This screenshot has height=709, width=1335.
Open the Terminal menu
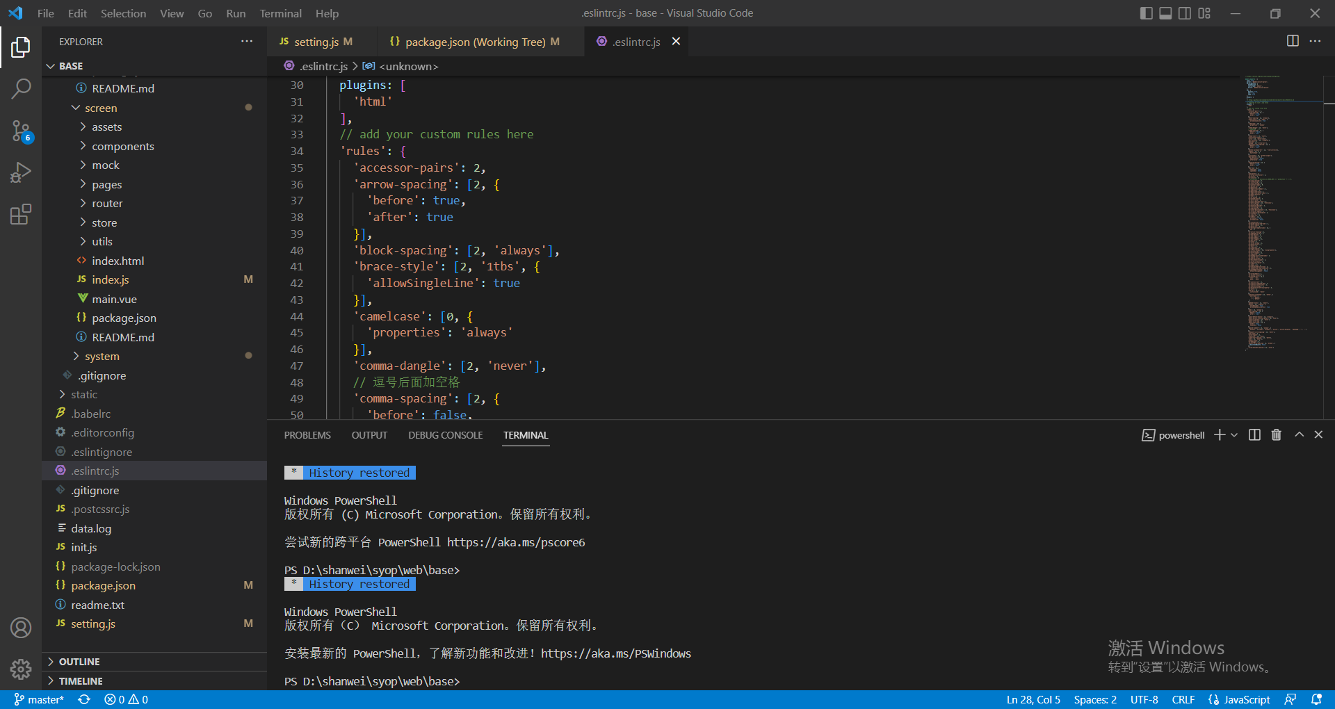coord(280,13)
